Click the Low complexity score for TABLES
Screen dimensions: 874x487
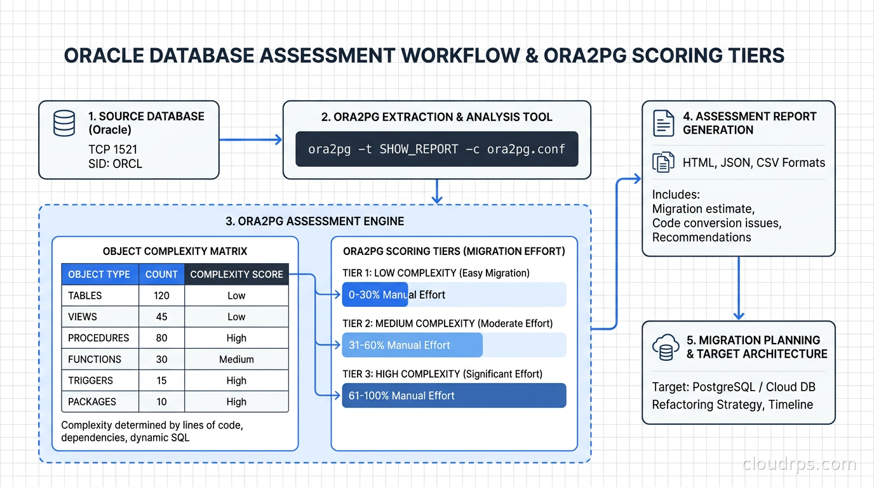point(236,295)
